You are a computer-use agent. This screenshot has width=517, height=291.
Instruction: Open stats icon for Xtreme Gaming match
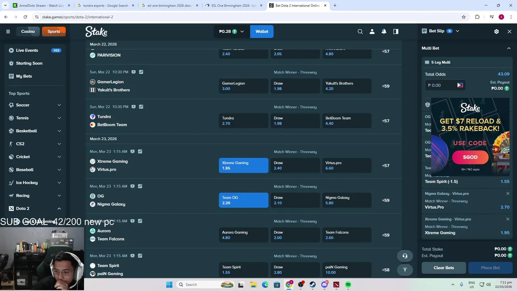click(x=140, y=152)
